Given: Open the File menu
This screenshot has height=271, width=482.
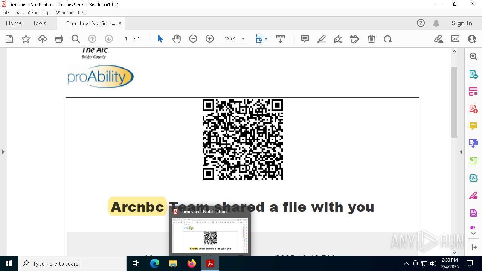Looking at the screenshot, I should (6, 12).
